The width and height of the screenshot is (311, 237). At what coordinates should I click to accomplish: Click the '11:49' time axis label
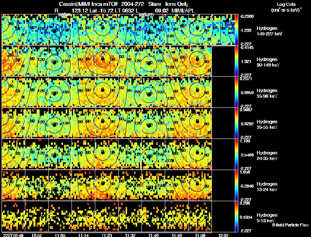point(177,235)
